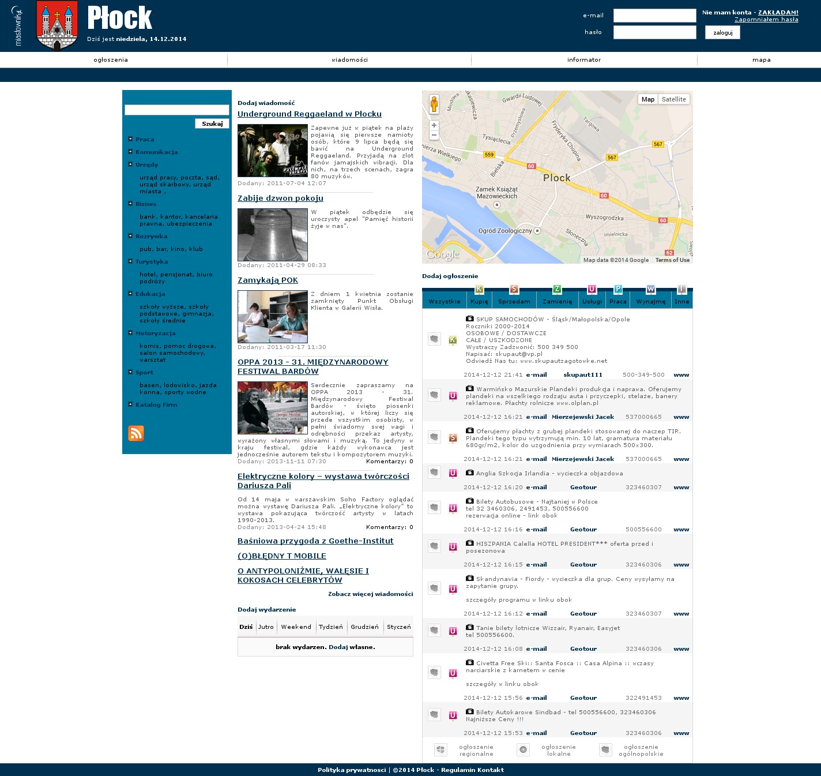The height and width of the screenshot is (776, 821).
Task: Expand the Turystyka category arrow
Action: 130,261
